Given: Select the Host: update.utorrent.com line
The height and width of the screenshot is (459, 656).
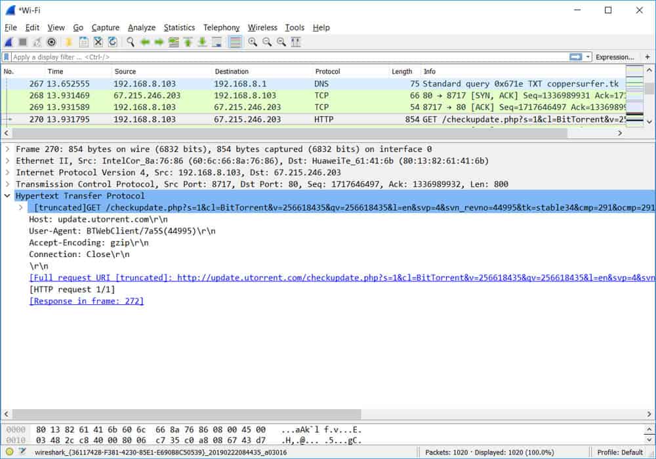Looking at the screenshot, I should 98,219.
